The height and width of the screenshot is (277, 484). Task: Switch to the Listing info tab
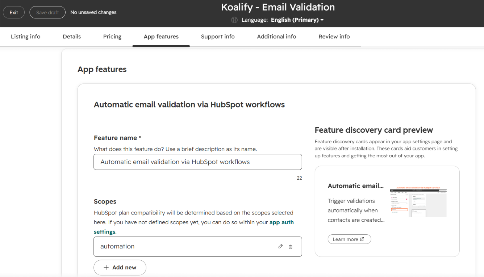[x=25, y=37]
